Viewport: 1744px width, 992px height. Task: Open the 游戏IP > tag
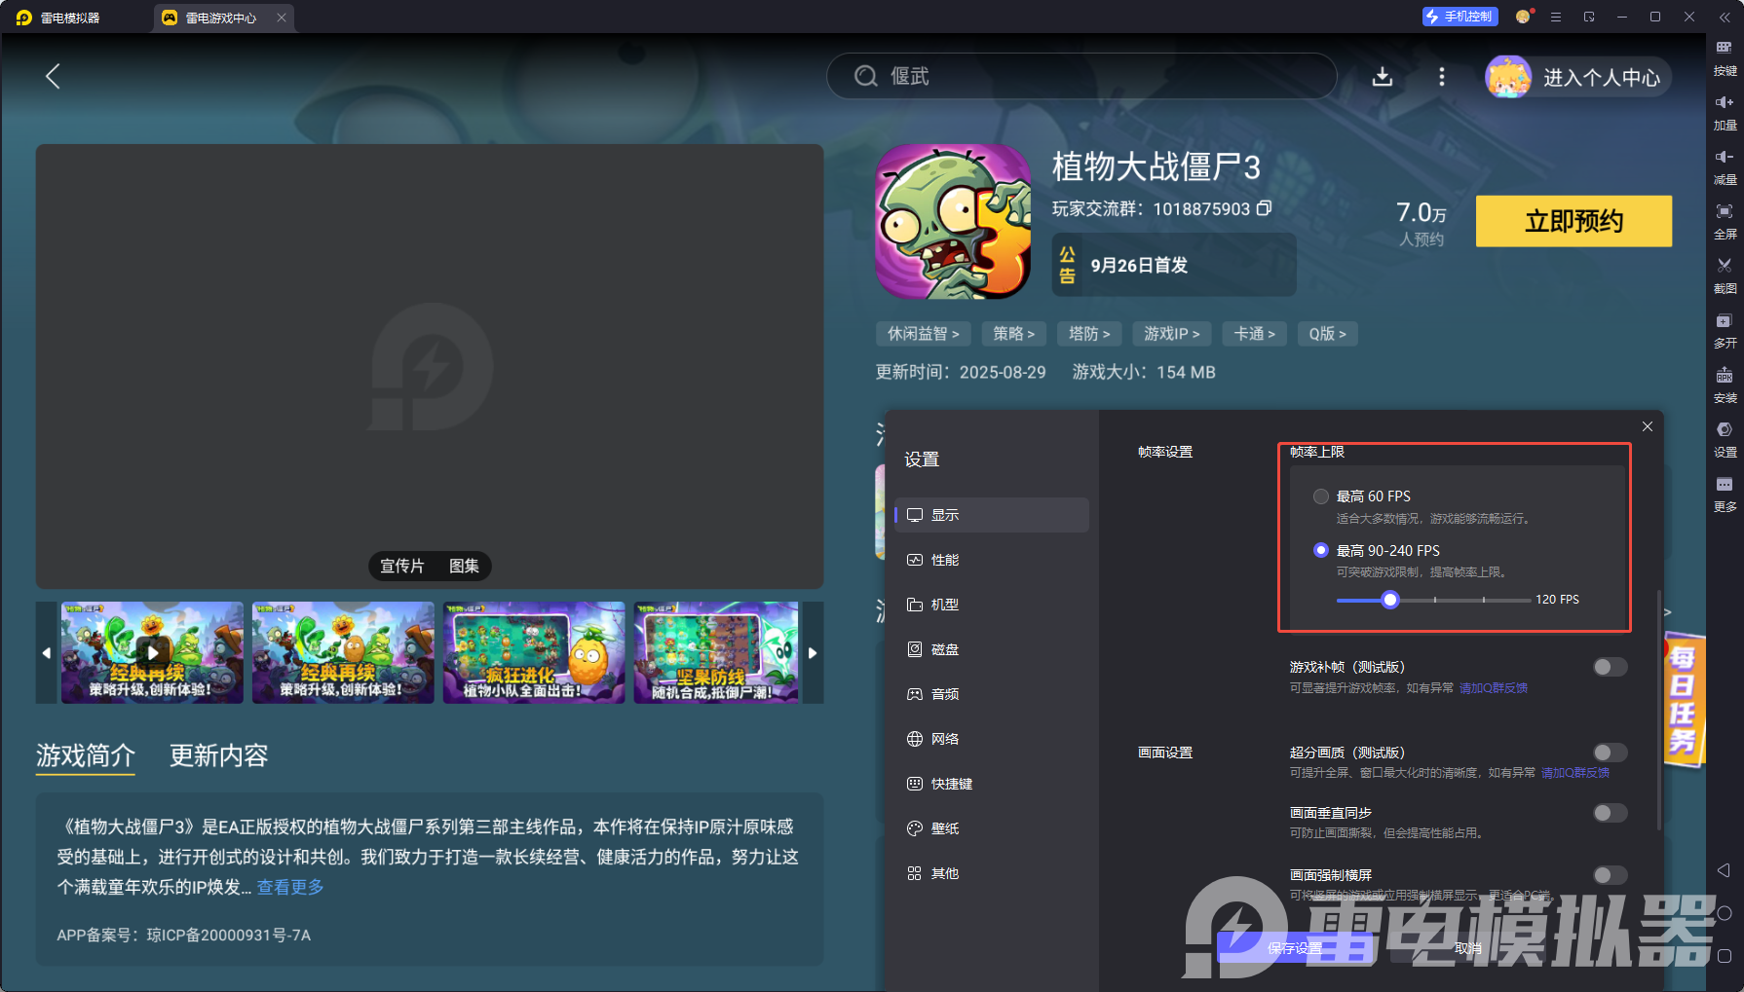coord(1172,334)
